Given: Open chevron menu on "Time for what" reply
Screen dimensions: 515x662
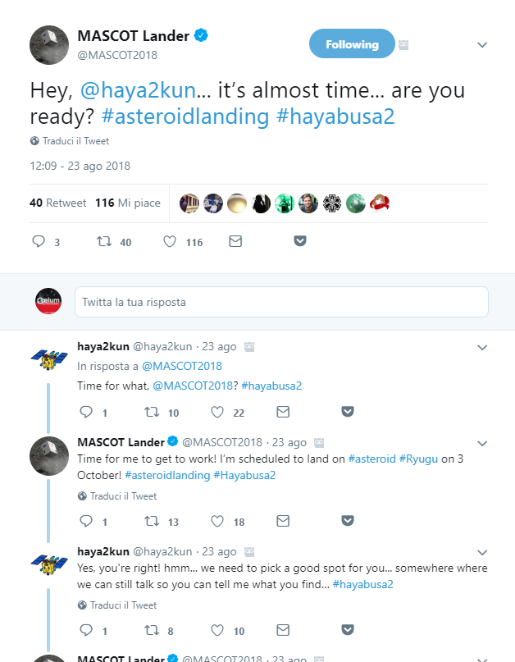Looking at the screenshot, I should click(x=482, y=347).
